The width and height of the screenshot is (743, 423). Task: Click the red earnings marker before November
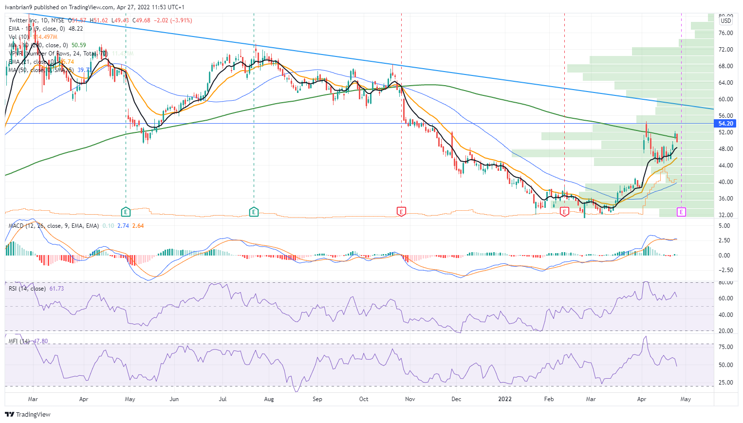coord(401,212)
